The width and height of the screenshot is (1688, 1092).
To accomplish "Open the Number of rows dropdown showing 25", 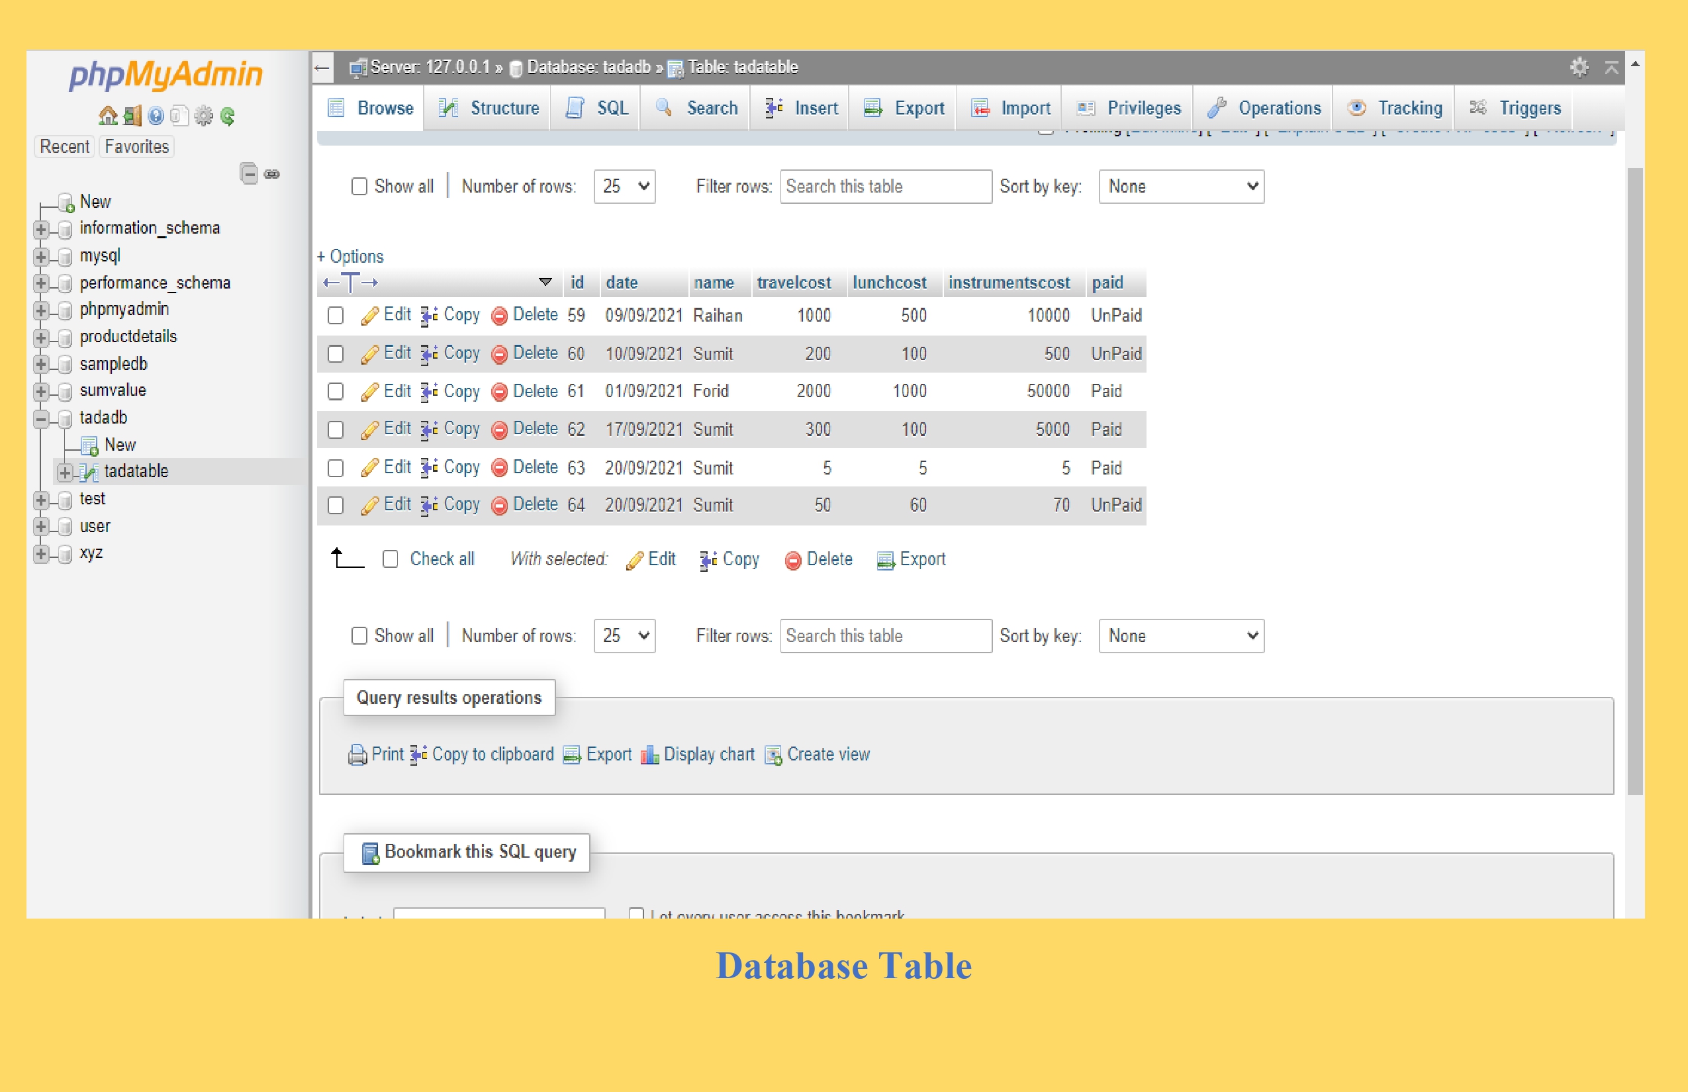I will point(624,187).
